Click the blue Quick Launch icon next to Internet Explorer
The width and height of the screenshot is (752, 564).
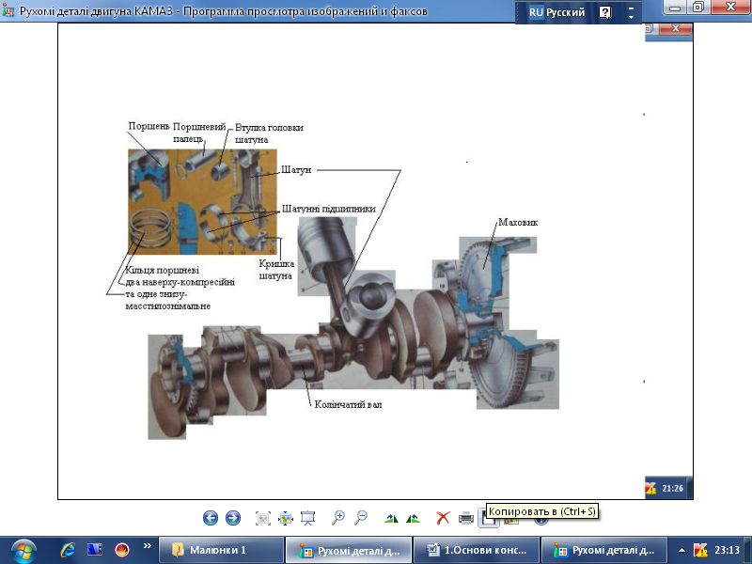point(95,550)
